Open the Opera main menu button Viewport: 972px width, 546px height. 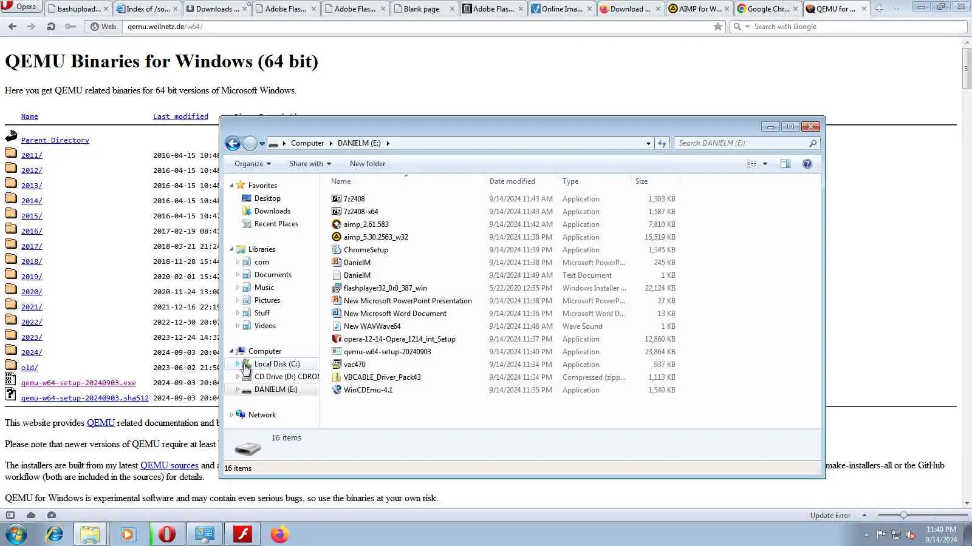coord(20,7)
